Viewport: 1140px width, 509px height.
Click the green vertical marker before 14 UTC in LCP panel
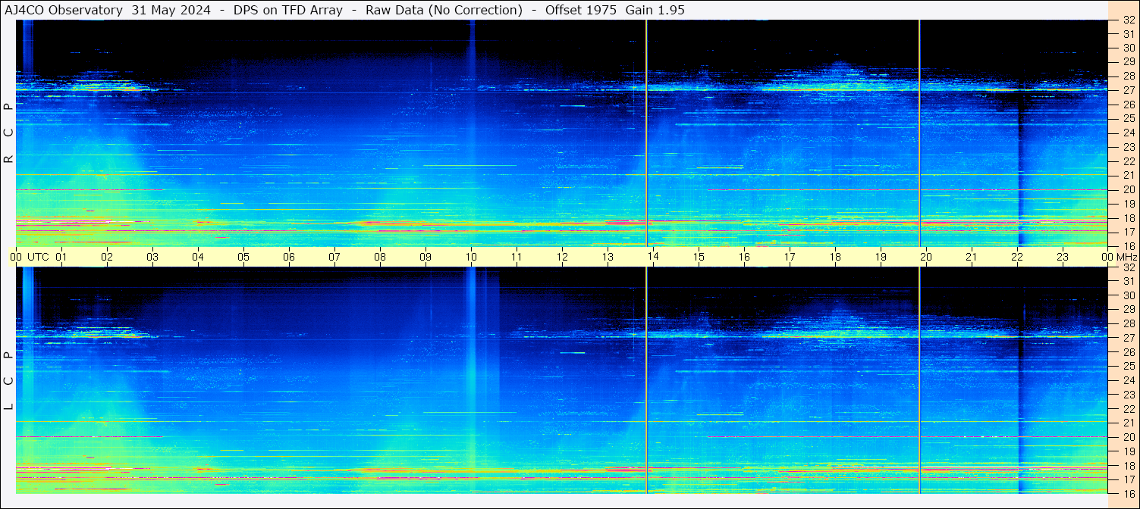[x=646, y=380]
